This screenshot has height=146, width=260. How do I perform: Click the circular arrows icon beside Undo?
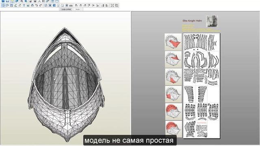32,5
